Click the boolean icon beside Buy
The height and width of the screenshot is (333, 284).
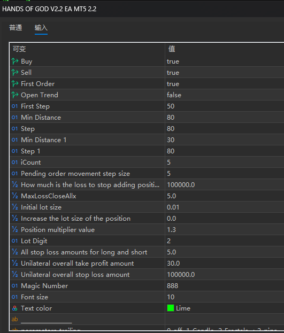click(x=15, y=61)
